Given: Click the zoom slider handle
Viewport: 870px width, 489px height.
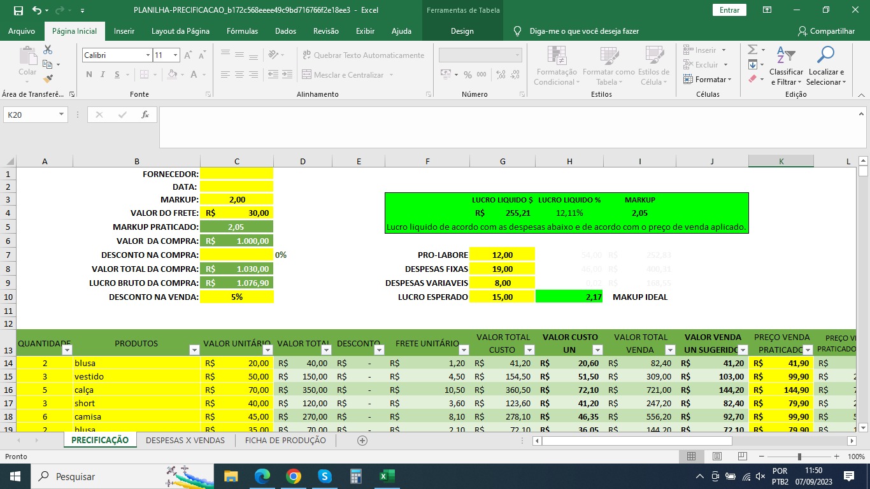Looking at the screenshot, I should (x=799, y=457).
